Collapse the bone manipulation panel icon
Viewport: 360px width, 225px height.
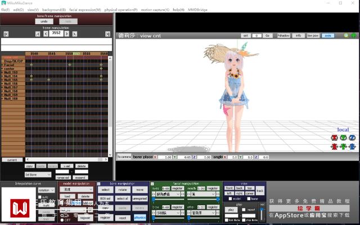[x=99, y=183]
